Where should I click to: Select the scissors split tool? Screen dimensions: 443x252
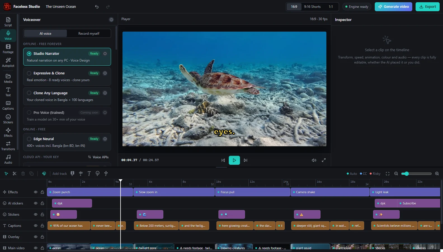click(x=15, y=173)
